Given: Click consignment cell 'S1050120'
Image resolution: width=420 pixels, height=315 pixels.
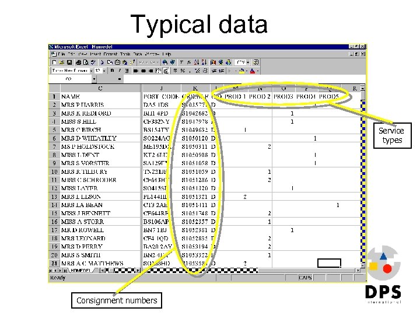Looking at the screenshot, I should pos(195,138).
